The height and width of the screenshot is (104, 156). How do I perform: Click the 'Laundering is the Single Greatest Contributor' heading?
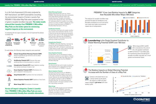pyautogui.click(x=108, y=41)
